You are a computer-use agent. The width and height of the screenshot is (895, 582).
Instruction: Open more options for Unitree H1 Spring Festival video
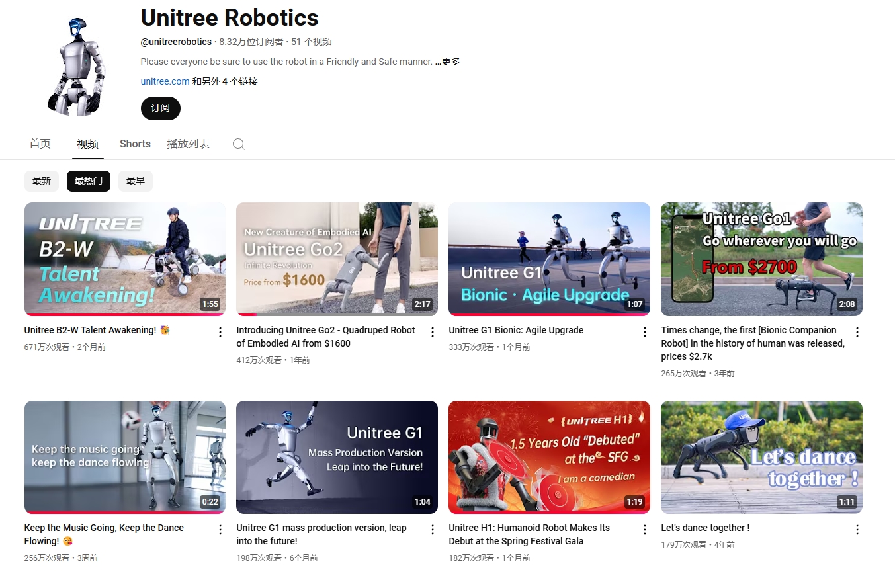645,530
